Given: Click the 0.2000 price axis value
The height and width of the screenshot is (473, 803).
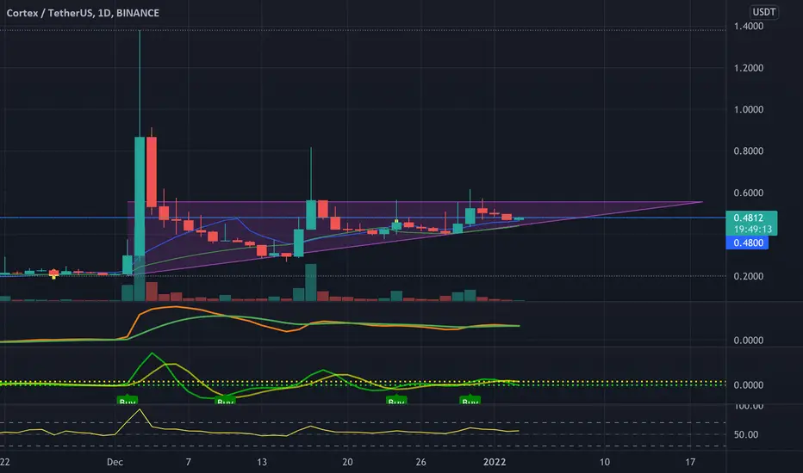Looking at the screenshot, I should (748, 276).
